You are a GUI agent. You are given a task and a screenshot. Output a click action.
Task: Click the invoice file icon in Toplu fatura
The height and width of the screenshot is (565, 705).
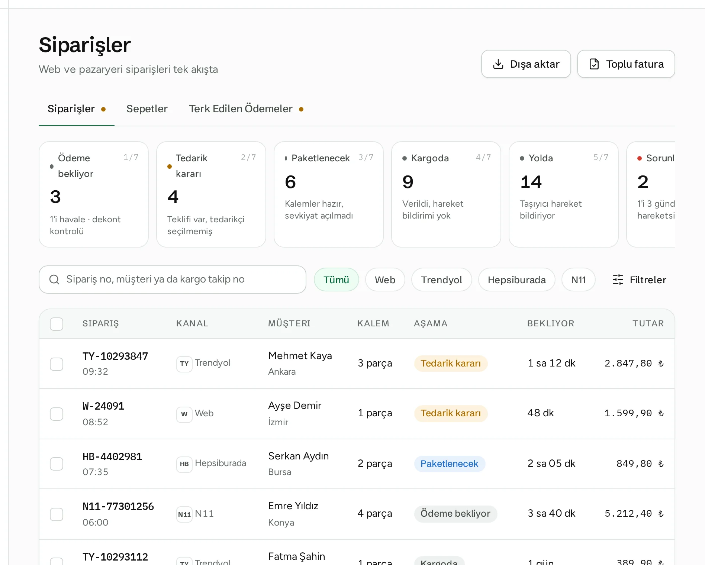coord(594,64)
